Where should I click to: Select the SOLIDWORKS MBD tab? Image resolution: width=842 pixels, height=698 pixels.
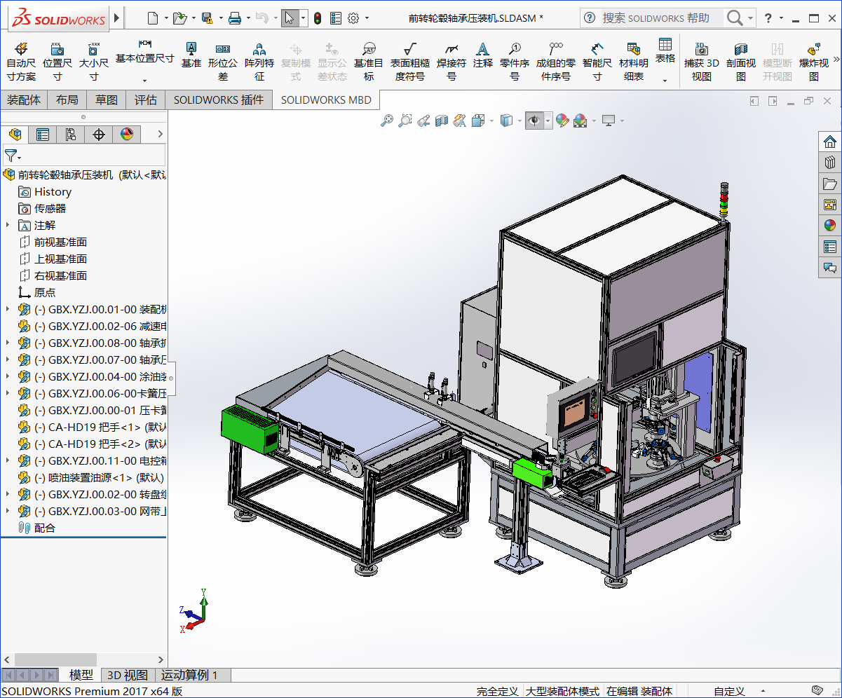pyautogui.click(x=326, y=100)
